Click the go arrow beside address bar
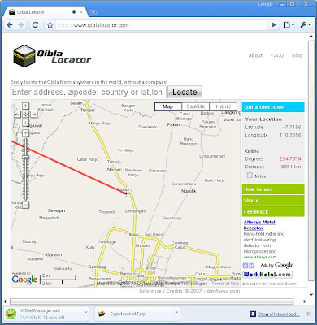Image resolution: width=317 pixels, height=325 pixels. coord(274,25)
